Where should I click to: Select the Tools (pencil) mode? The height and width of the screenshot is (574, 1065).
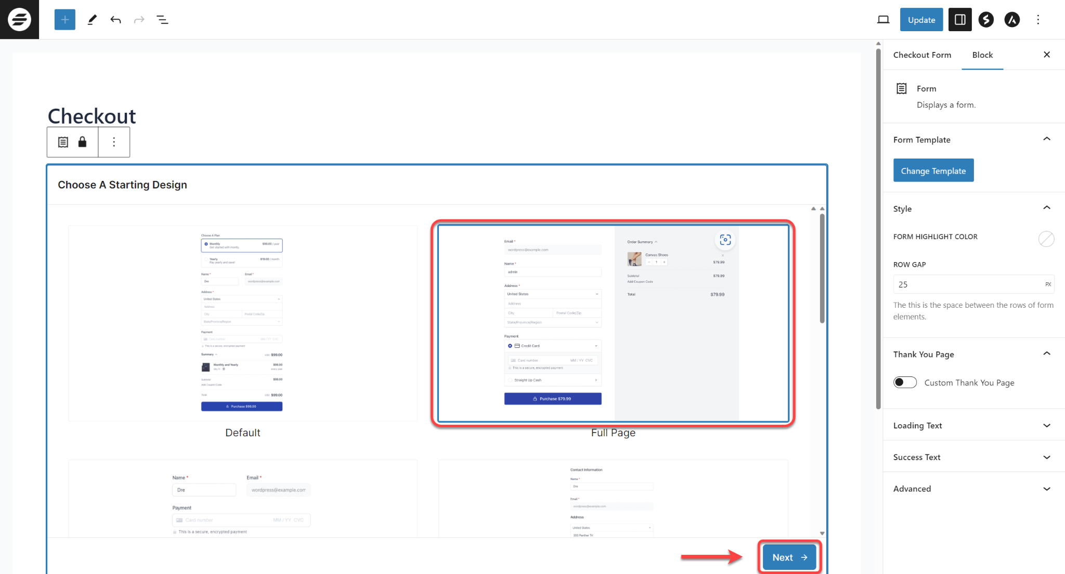click(92, 19)
